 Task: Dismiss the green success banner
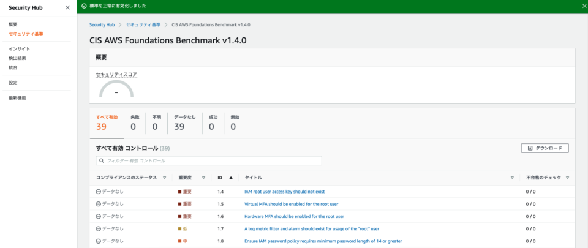pos(584,6)
